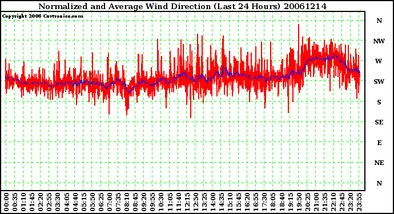Click the '02:55' time axis label
The image size is (394, 214).
coord(49,202)
